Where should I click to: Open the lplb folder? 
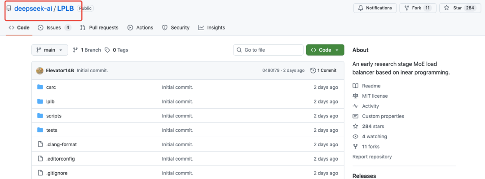tap(50, 101)
